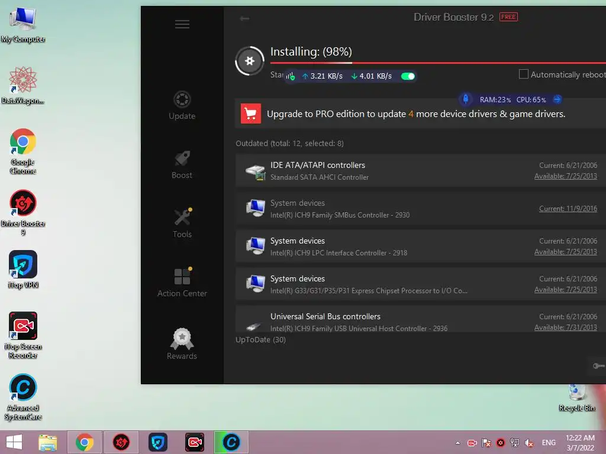Open Action Center in sidebar
Screen dimensions: 606x454
click(182, 282)
